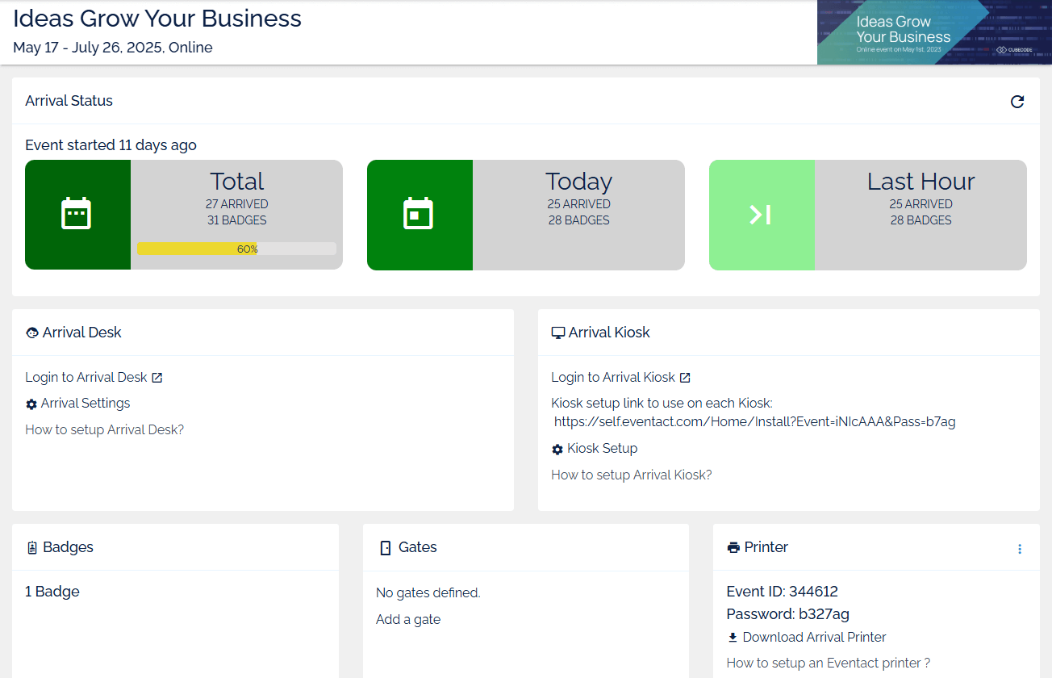The height and width of the screenshot is (678, 1052).
Task: Click the badge icon next to Badges heading
Action: pos(32,546)
